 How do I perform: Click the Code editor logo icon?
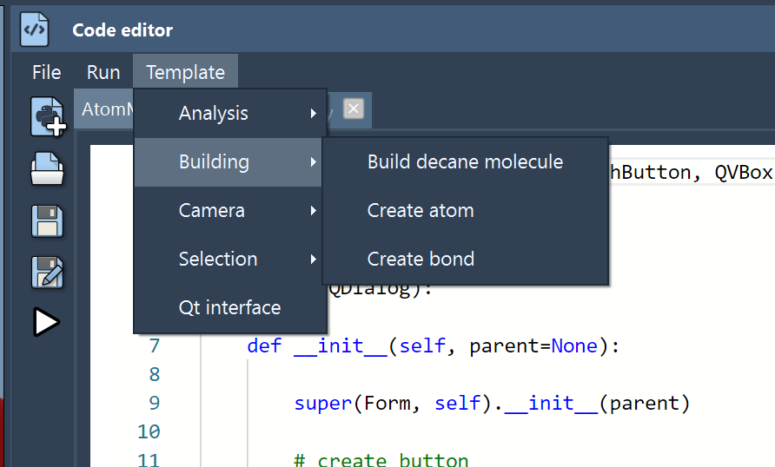point(35,30)
